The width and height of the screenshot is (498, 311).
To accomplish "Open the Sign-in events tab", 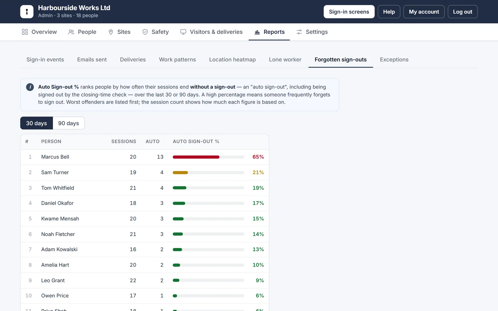I will point(45,60).
